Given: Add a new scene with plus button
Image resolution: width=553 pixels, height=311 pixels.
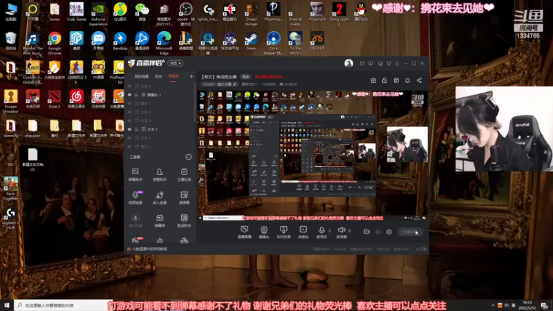Looking at the screenshot, I should (191, 76).
